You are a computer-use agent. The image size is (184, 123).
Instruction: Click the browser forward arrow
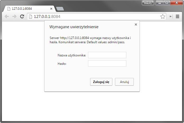pyautogui.click(x=14, y=17)
